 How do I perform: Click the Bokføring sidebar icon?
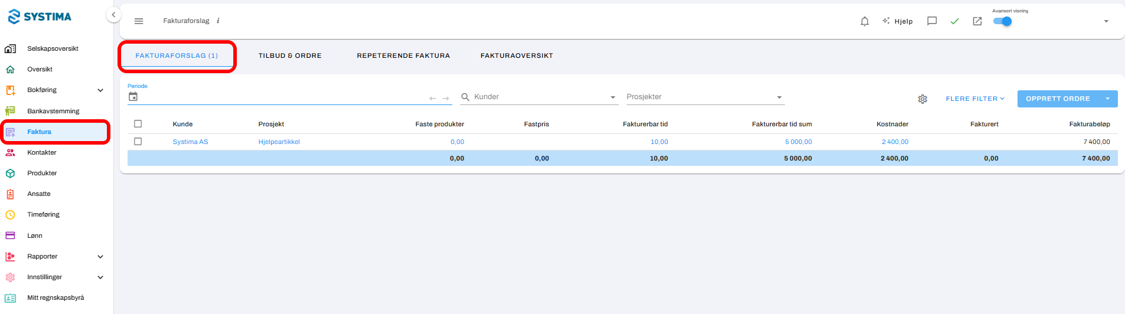point(10,90)
